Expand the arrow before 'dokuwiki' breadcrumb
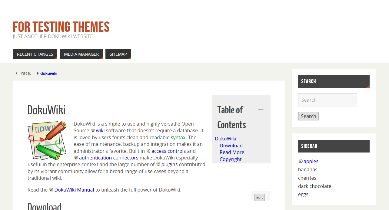 point(38,73)
